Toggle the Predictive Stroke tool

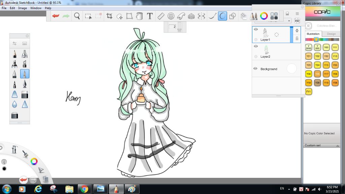tap(222, 16)
